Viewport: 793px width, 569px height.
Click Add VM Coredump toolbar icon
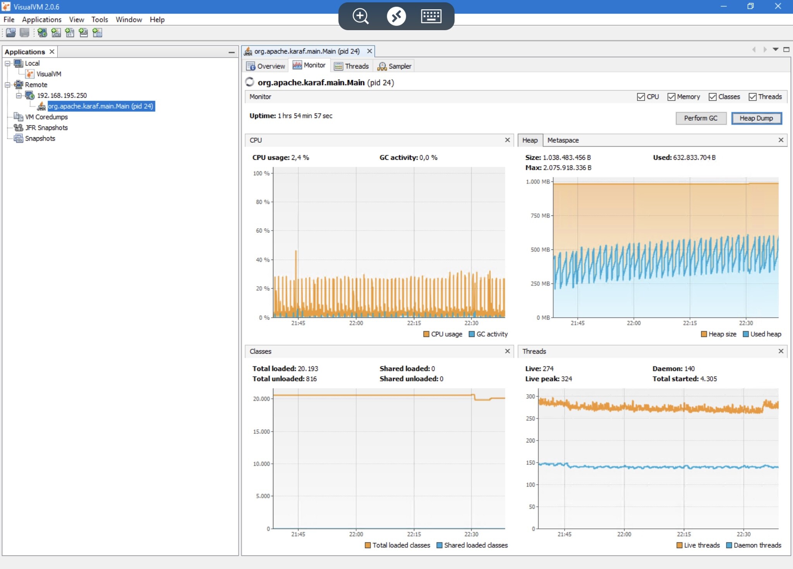pos(70,33)
